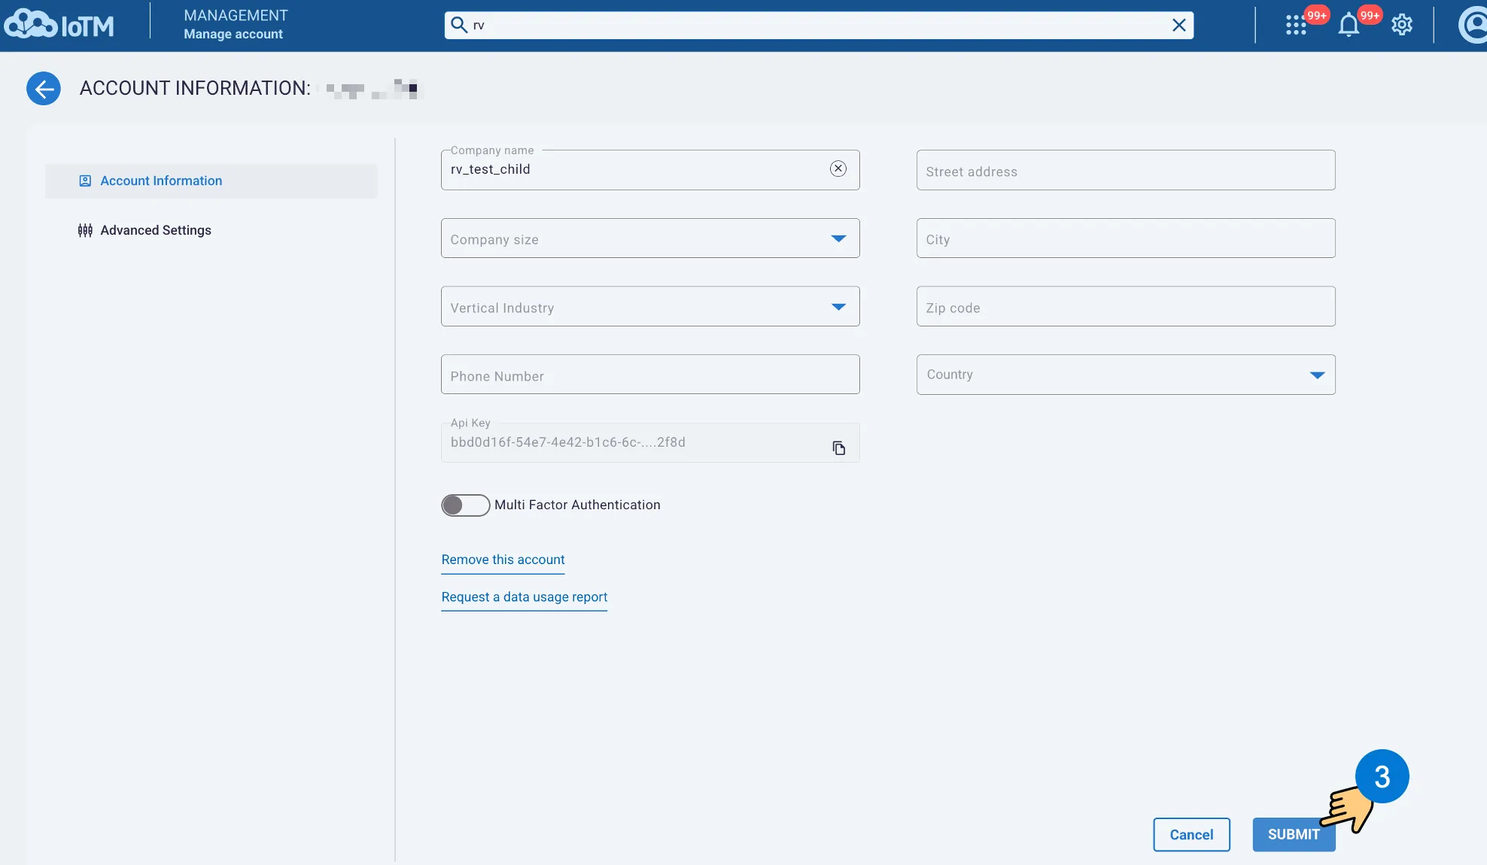Viewport: 1487px width, 865px height.
Task: Copy the Api Key to clipboard
Action: [839, 448]
